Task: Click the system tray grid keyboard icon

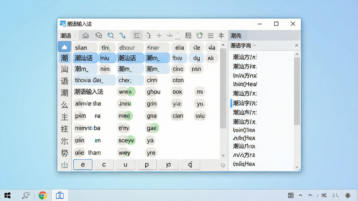Action: pyautogui.click(x=291, y=195)
